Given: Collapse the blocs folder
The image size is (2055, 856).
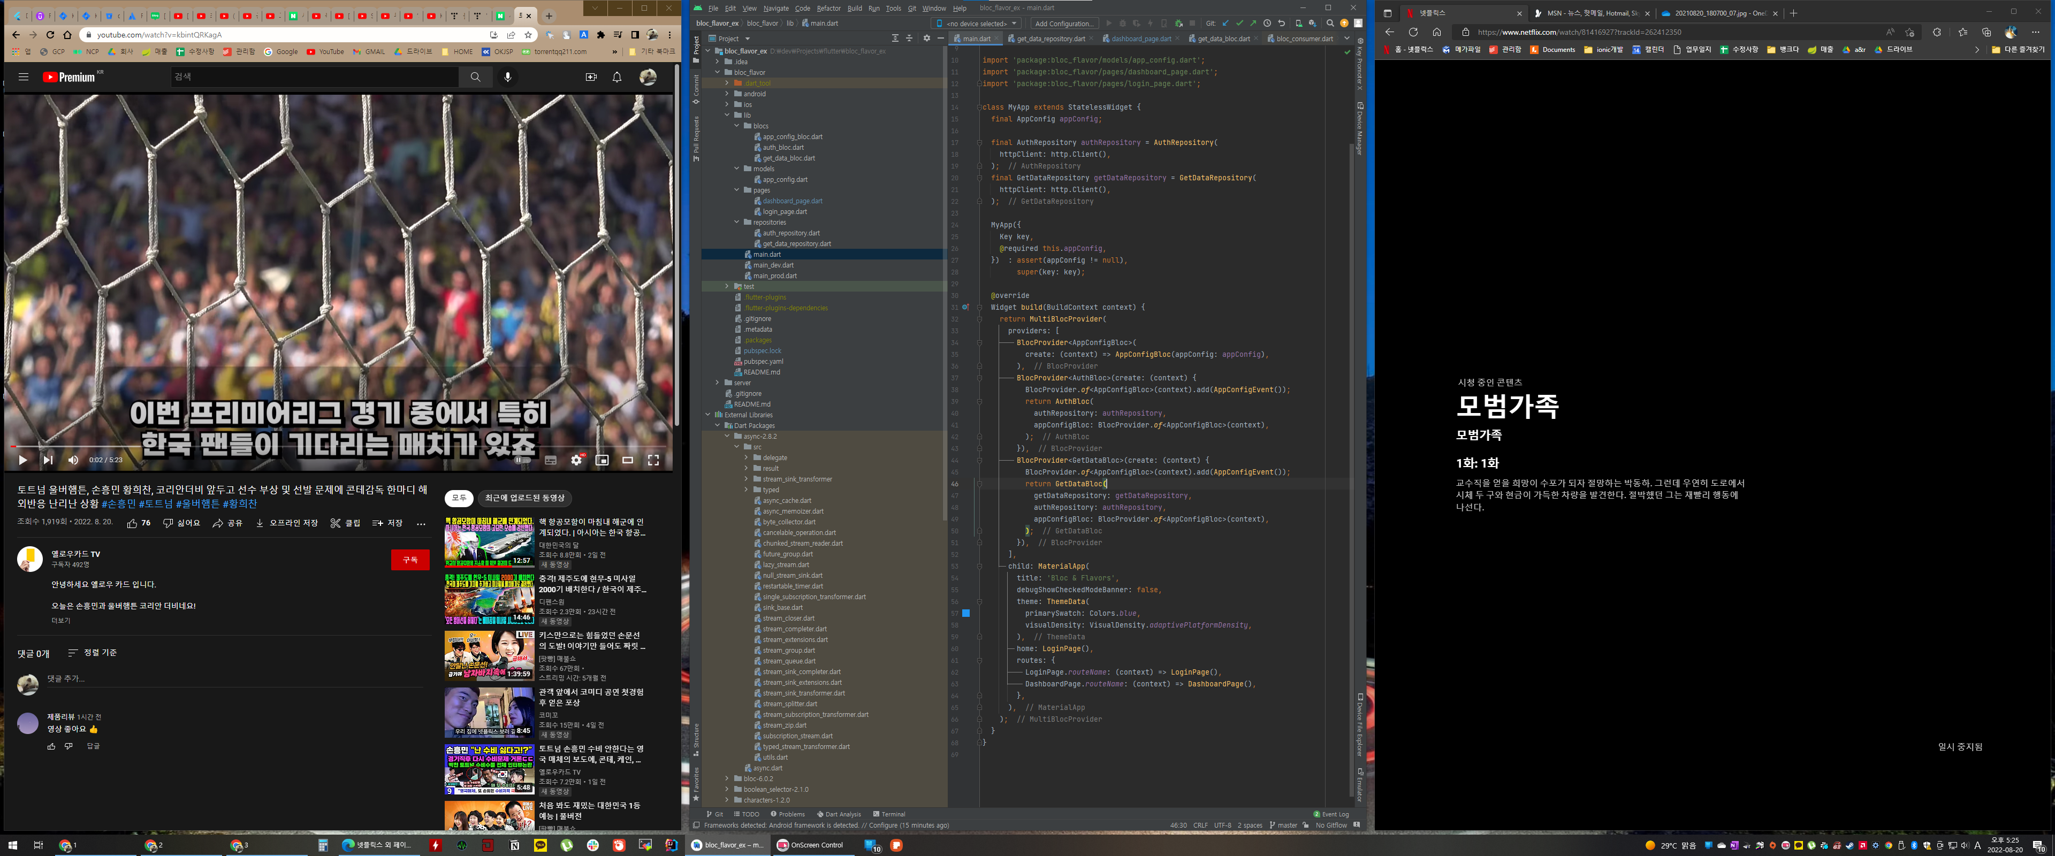Looking at the screenshot, I should tap(736, 126).
